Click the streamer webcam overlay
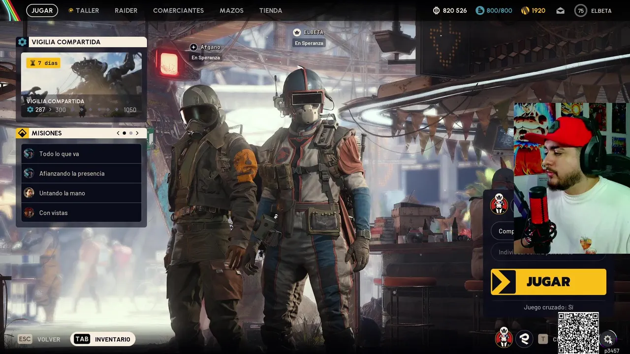The width and height of the screenshot is (630, 354). pyautogui.click(x=572, y=178)
